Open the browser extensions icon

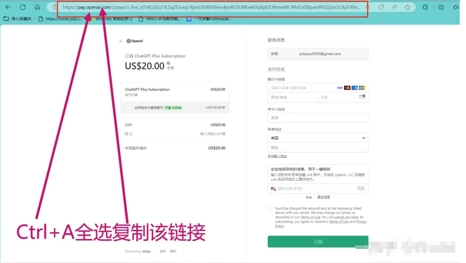426,7
